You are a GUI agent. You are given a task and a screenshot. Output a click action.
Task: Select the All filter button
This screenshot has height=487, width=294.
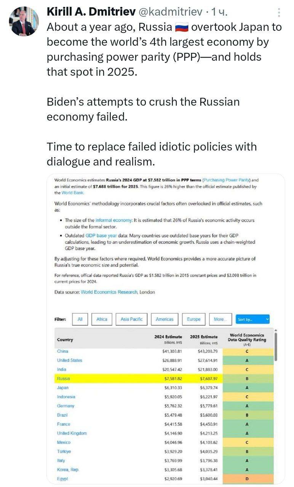click(80, 320)
